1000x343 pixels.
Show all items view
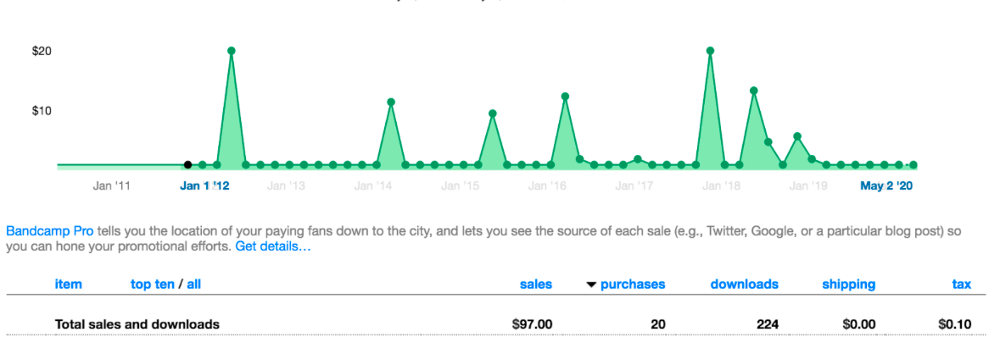point(194,285)
